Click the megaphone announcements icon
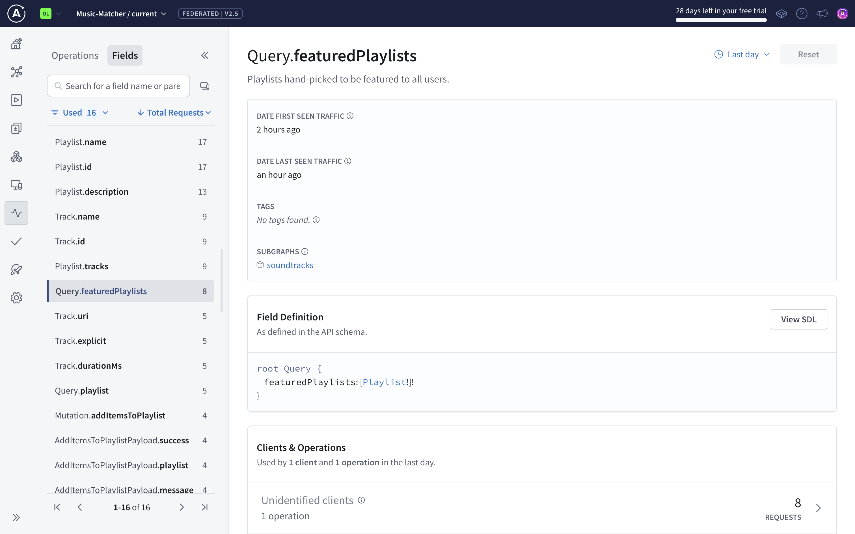Screen dimensions: 855x534 coord(822,14)
